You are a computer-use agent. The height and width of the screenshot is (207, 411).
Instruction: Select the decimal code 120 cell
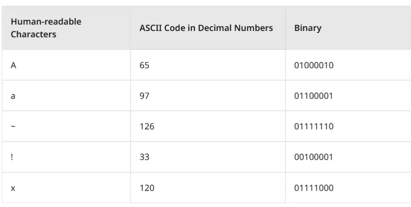click(208, 188)
